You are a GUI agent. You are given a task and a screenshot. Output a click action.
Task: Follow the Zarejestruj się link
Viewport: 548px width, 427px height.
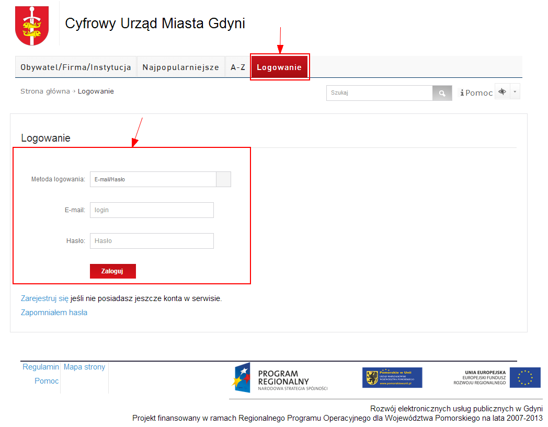click(x=44, y=298)
